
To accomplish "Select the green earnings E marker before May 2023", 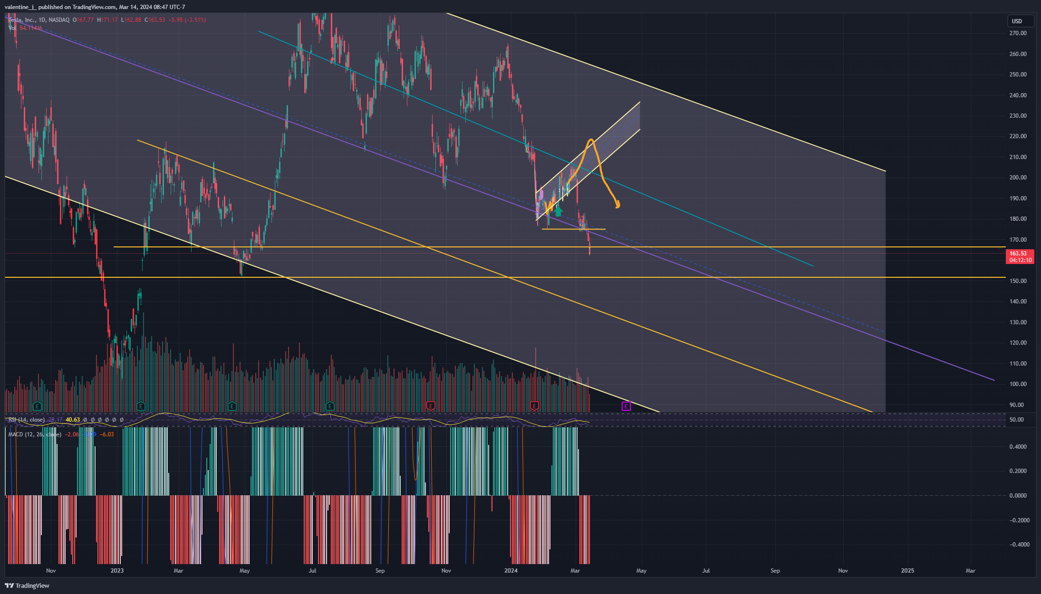I will click(232, 406).
